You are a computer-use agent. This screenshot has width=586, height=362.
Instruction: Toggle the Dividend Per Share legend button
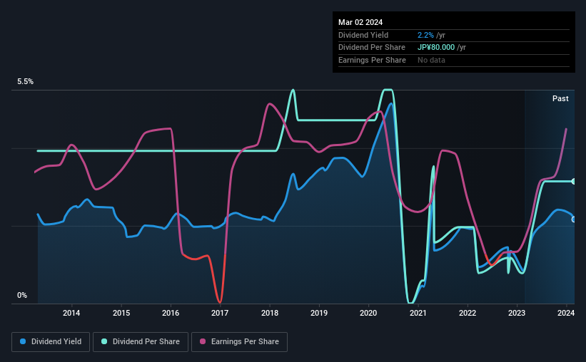click(x=141, y=342)
